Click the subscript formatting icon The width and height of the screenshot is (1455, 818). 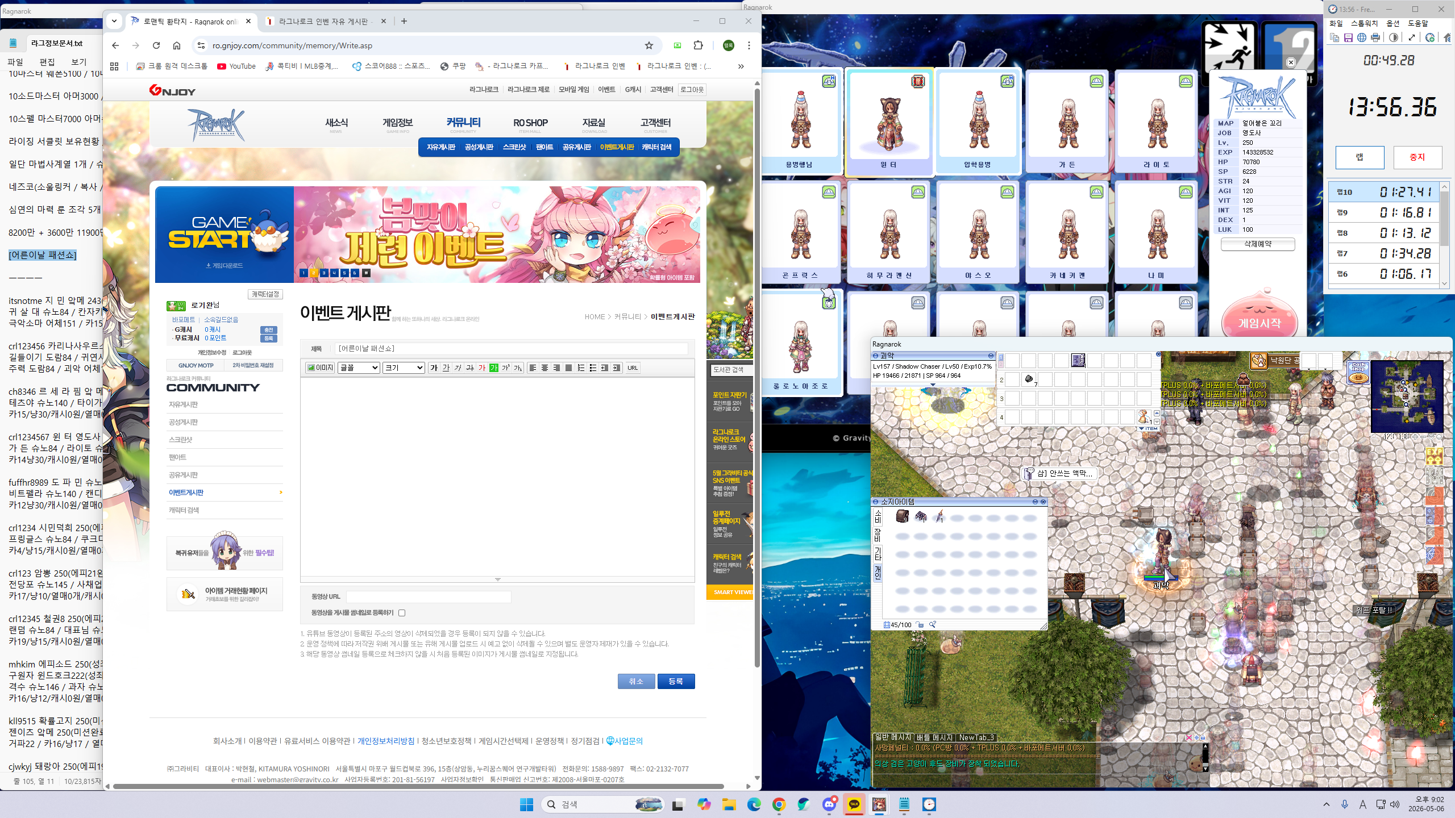[518, 368]
